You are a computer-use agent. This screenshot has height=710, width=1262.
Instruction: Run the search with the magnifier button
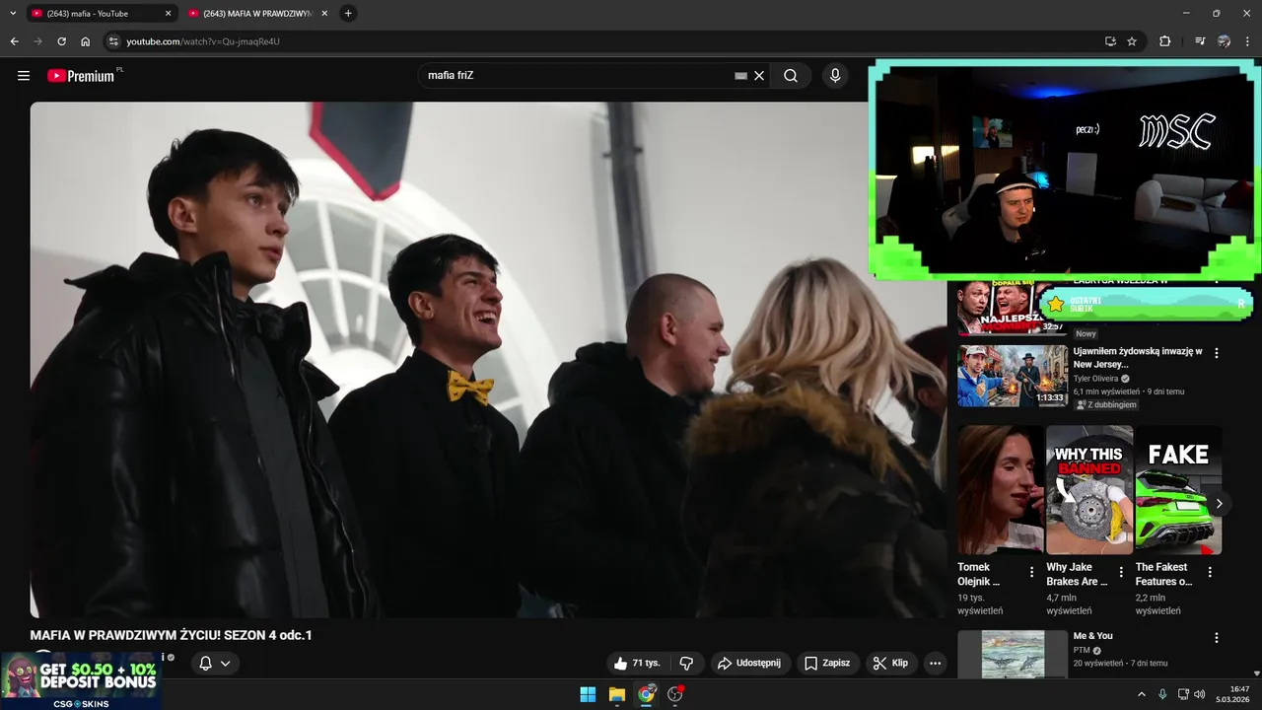tap(791, 76)
